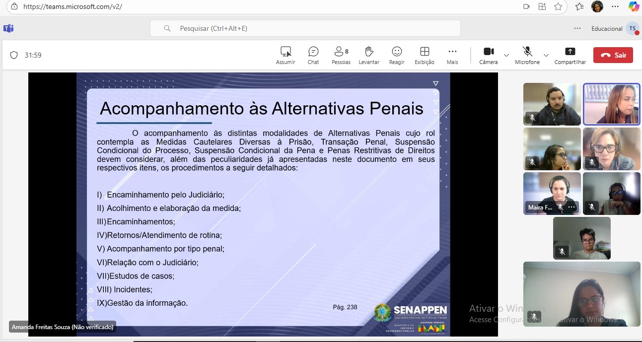The height and width of the screenshot is (342, 642).
Task: Click the Pesquisar search box
Action: [305, 28]
